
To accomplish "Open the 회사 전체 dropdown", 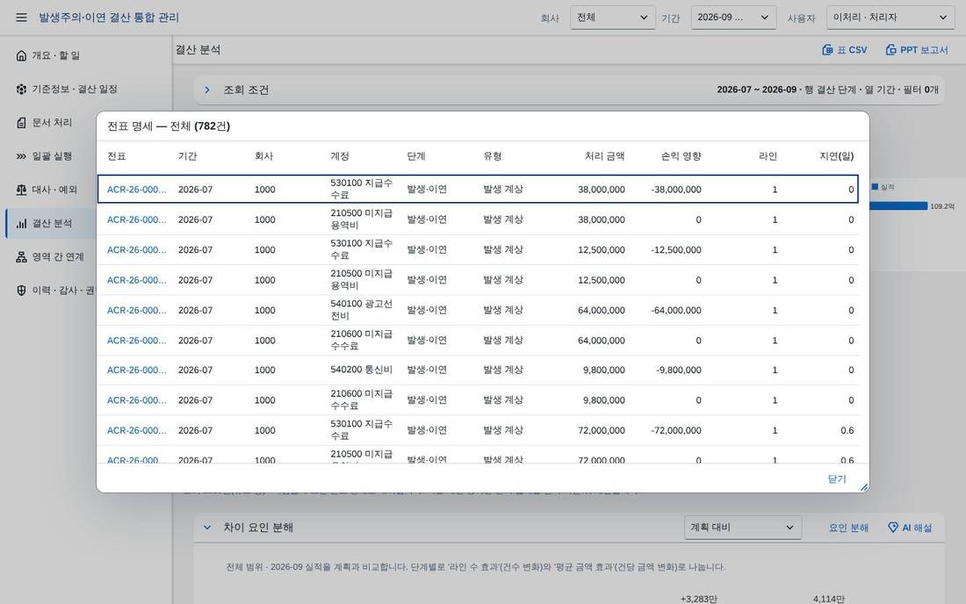I will 612,18.
